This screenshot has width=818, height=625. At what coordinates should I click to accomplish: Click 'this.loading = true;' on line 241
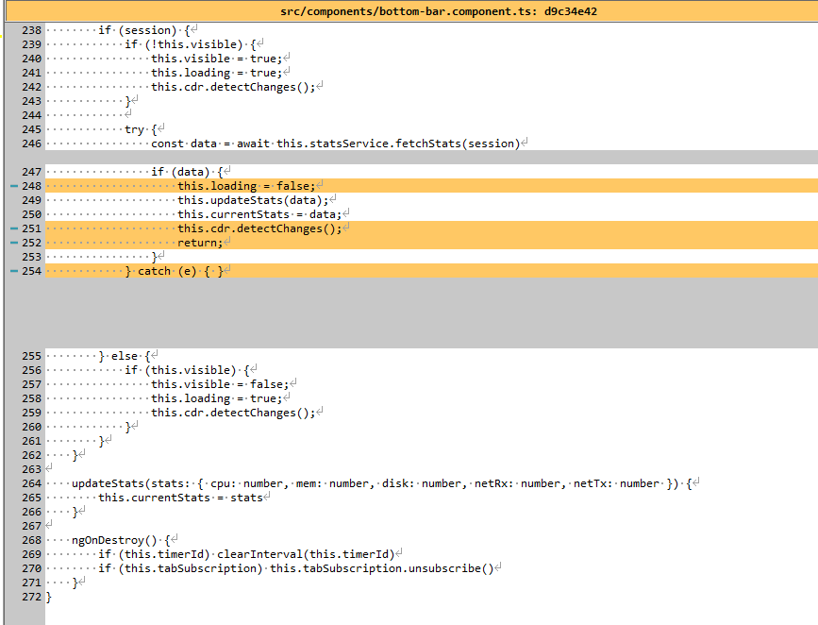tap(216, 73)
